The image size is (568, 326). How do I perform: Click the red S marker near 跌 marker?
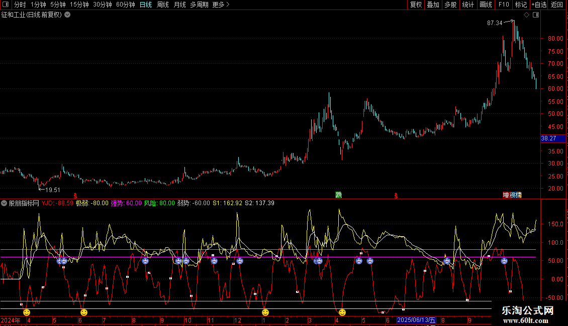point(396,196)
